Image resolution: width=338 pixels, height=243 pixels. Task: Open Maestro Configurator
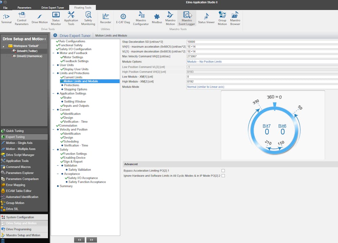(x=141, y=19)
